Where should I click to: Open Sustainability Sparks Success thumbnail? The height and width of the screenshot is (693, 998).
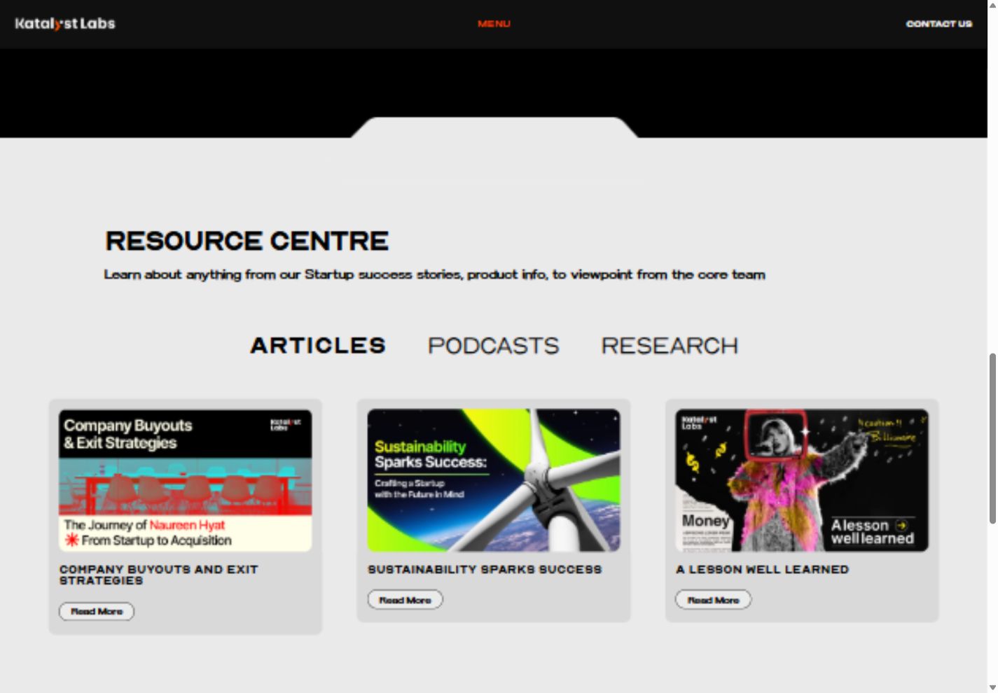(x=494, y=480)
